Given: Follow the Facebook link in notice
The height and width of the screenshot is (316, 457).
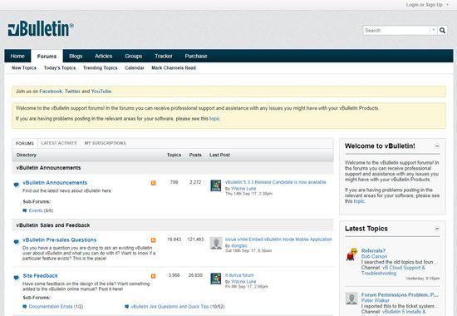Looking at the screenshot, I should (x=51, y=91).
